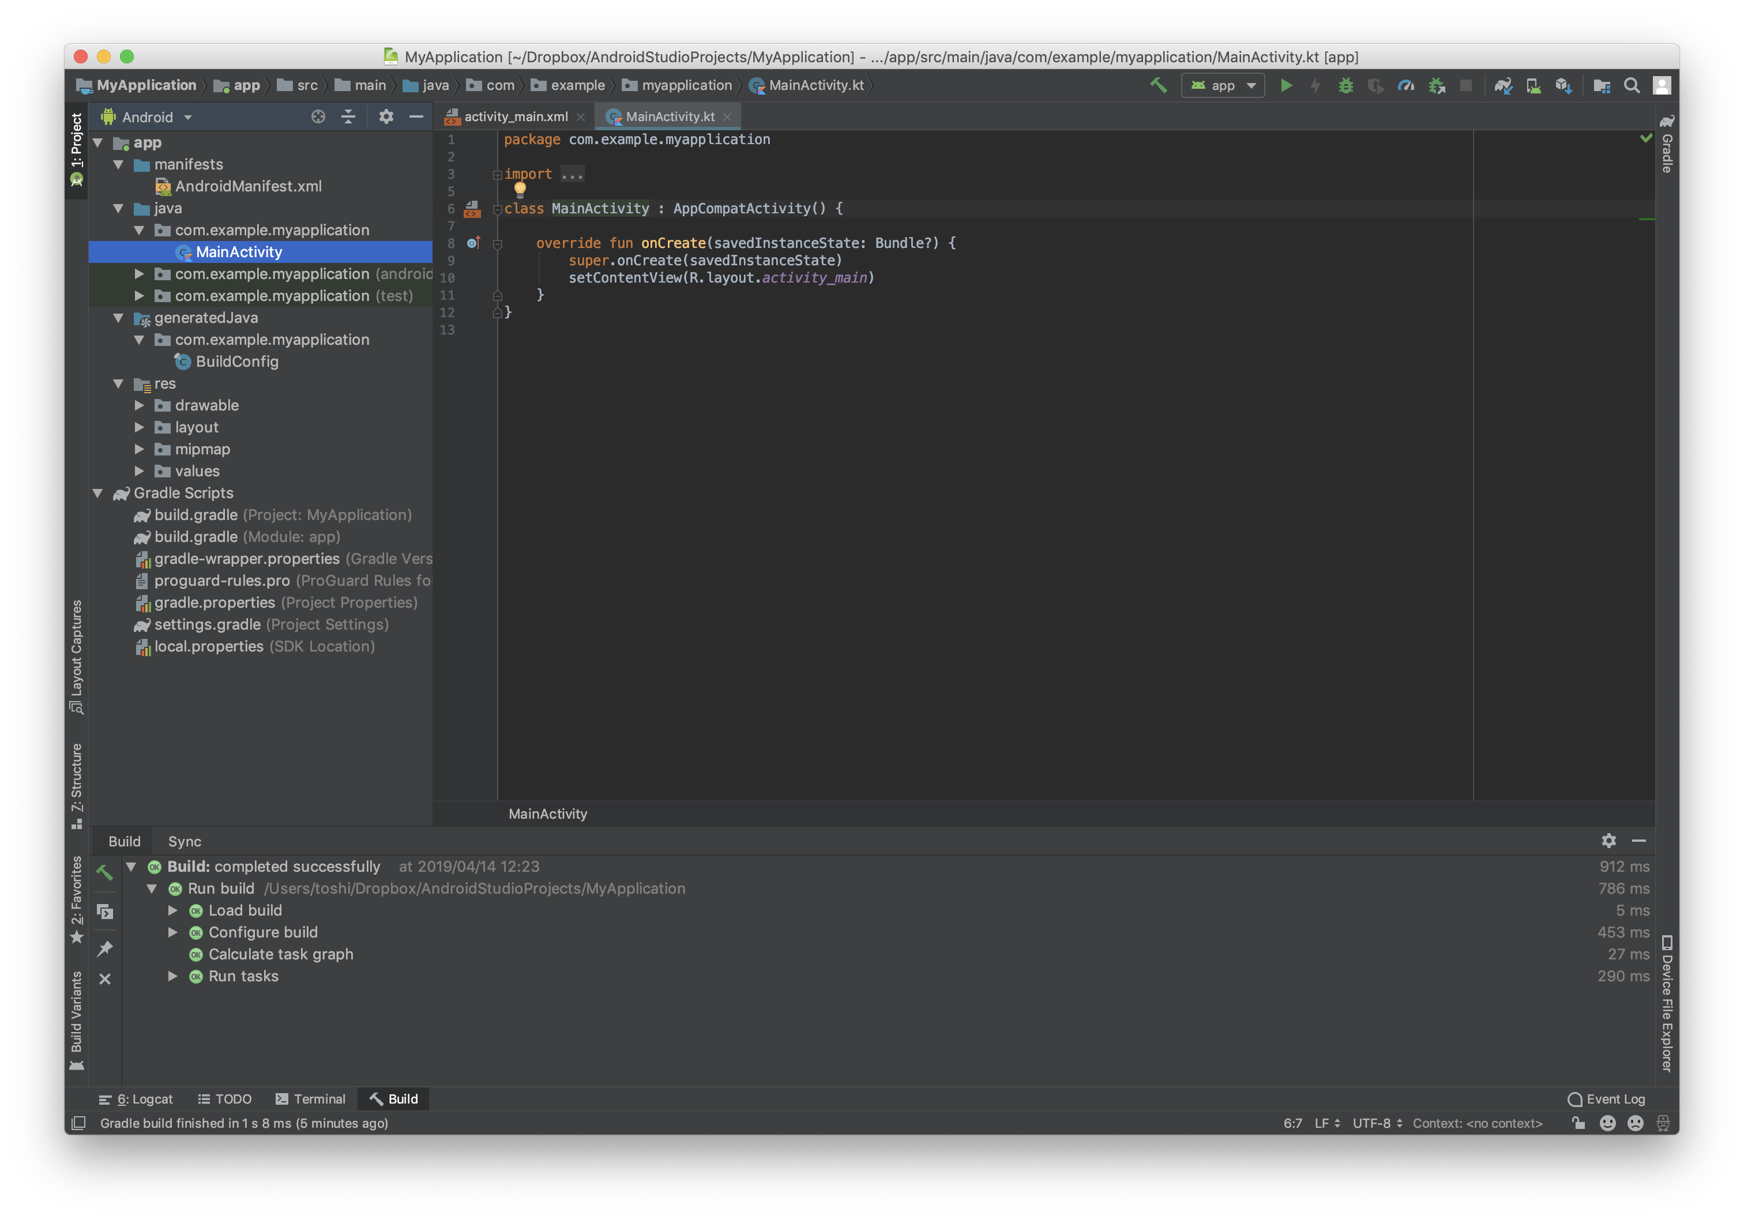Click the hammer rebuild icon in Build panel
The image size is (1744, 1220).
tap(105, 873)
